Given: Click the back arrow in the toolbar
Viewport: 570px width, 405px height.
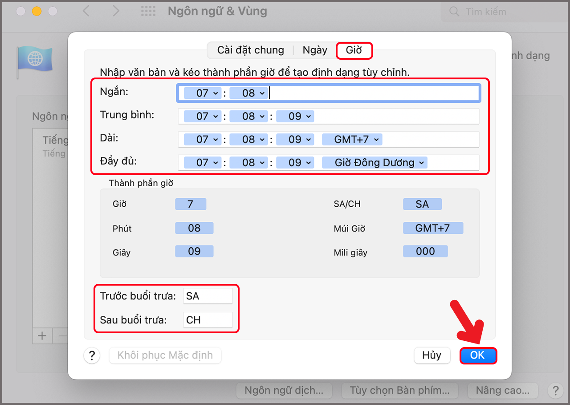Looking at the screenshot, I should (x=86, y=11).
